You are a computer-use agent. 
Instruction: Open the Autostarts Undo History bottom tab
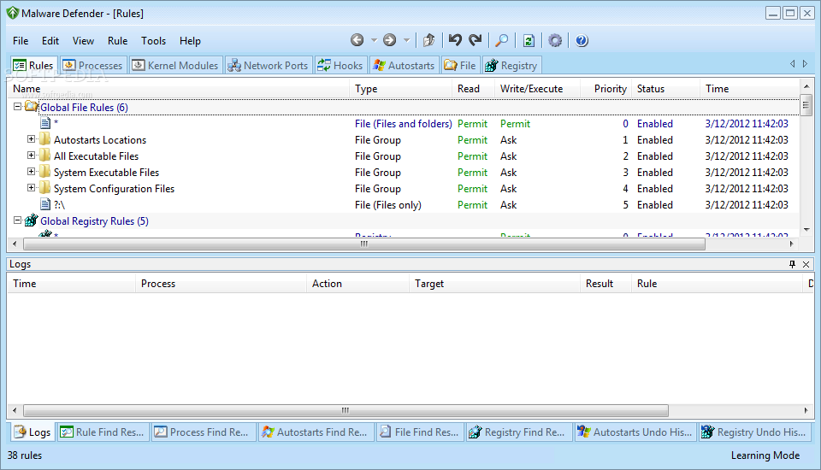635,432
